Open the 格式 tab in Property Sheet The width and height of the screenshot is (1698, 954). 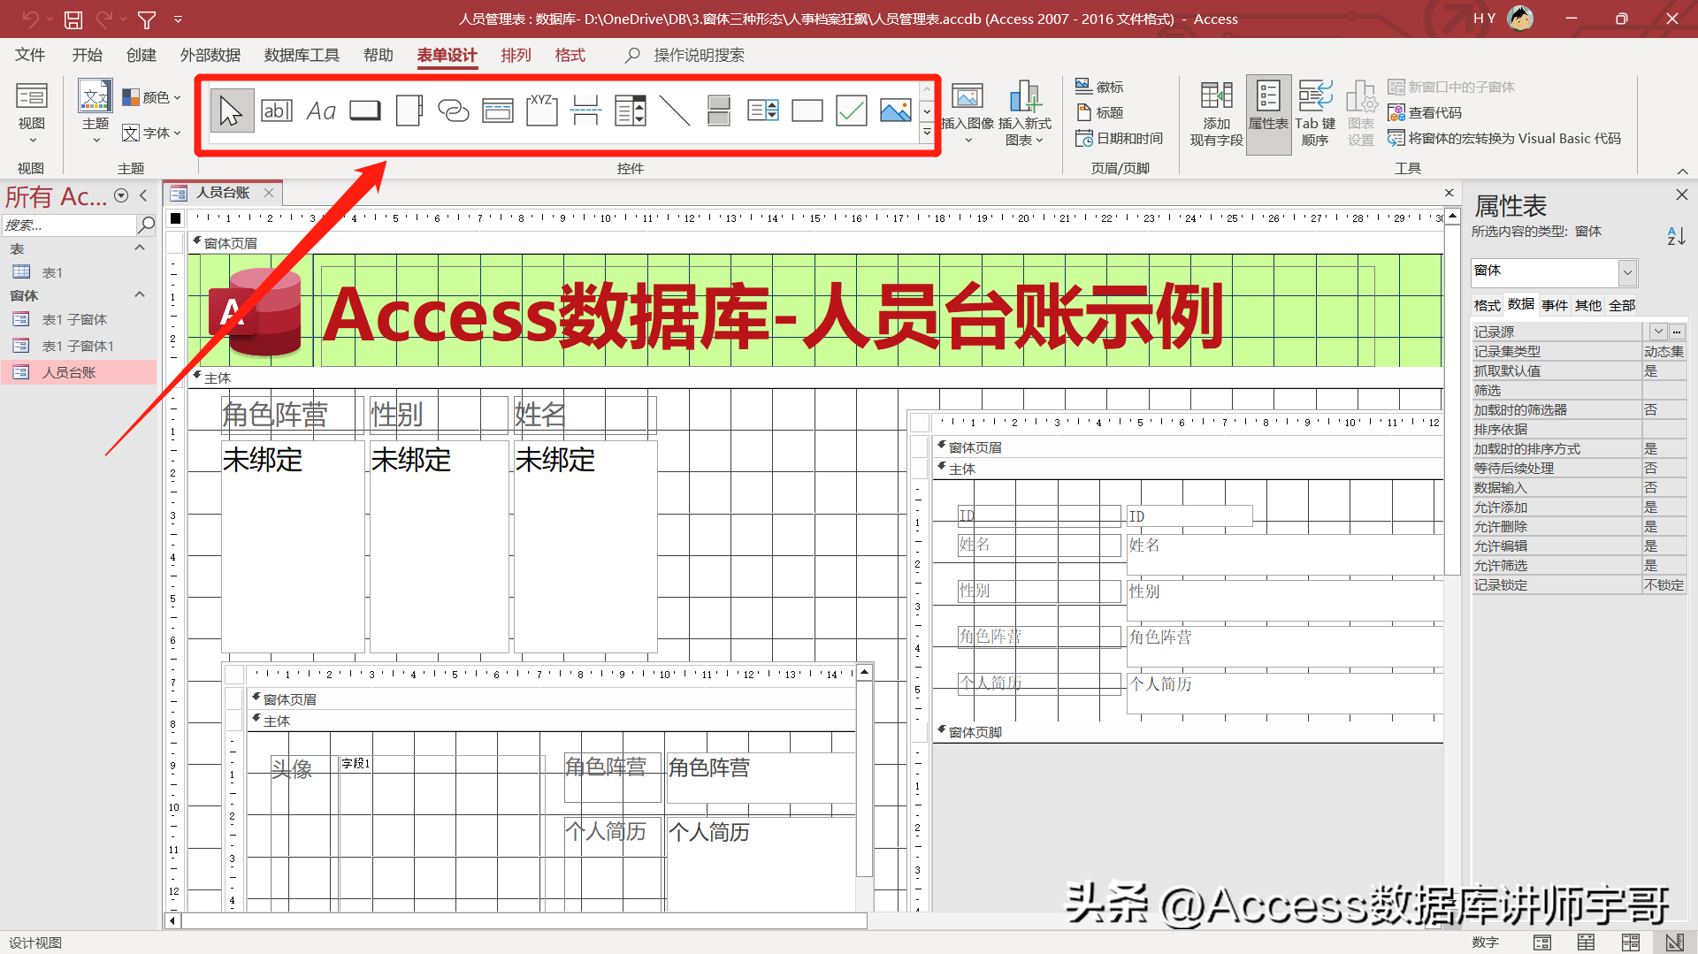(x=1487, y=305)
